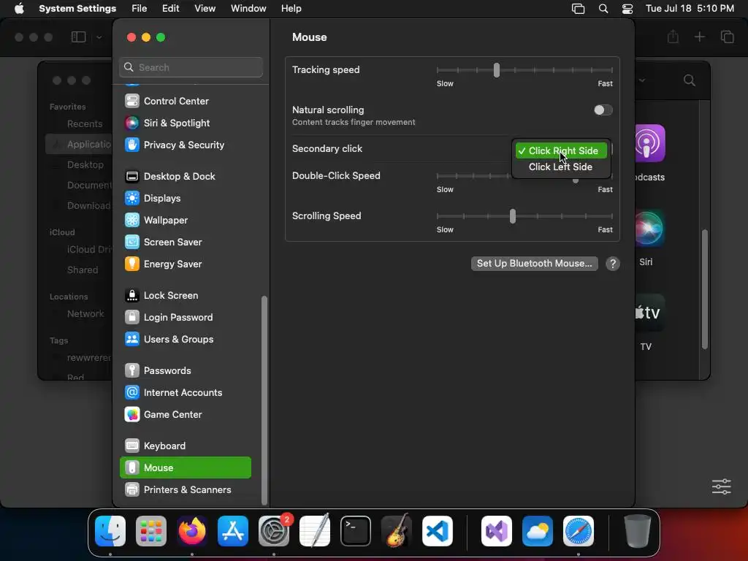Open Privacy & Security pane
This screenshot has height=561, width=748.
pyautogui.click(x=185, y=145)
